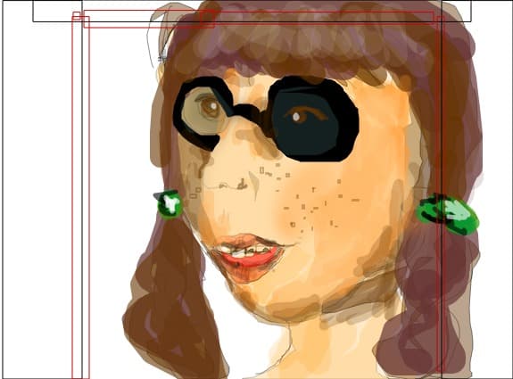Click the transparent left sunglasses lens
Image resolution: width=513 pixels, height=379 pixels.
pyautogui.click(x=204, y=111)
